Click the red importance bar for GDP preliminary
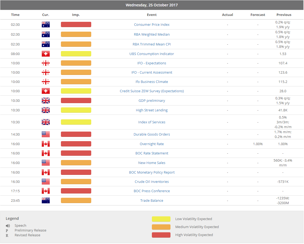This screenshot has width=304, height=244. pos(76,100)
